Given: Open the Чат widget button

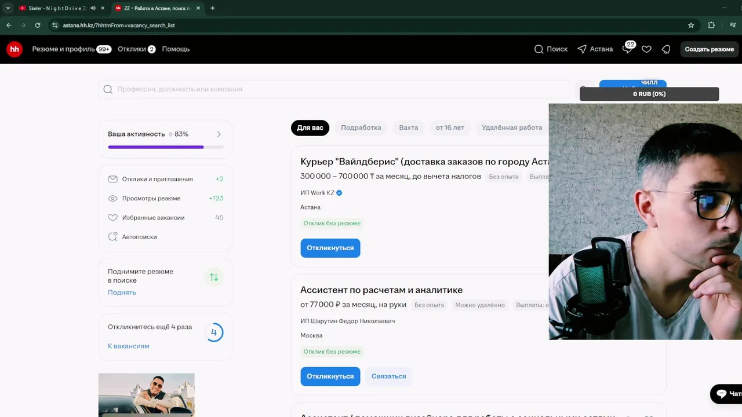Looking at the screenshot, I should [x=726, y=394].
